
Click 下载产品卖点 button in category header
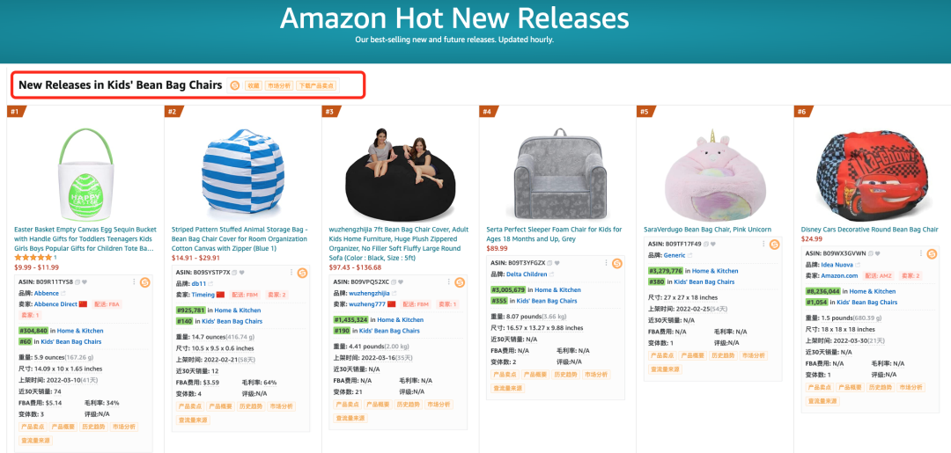click(316, 85)
